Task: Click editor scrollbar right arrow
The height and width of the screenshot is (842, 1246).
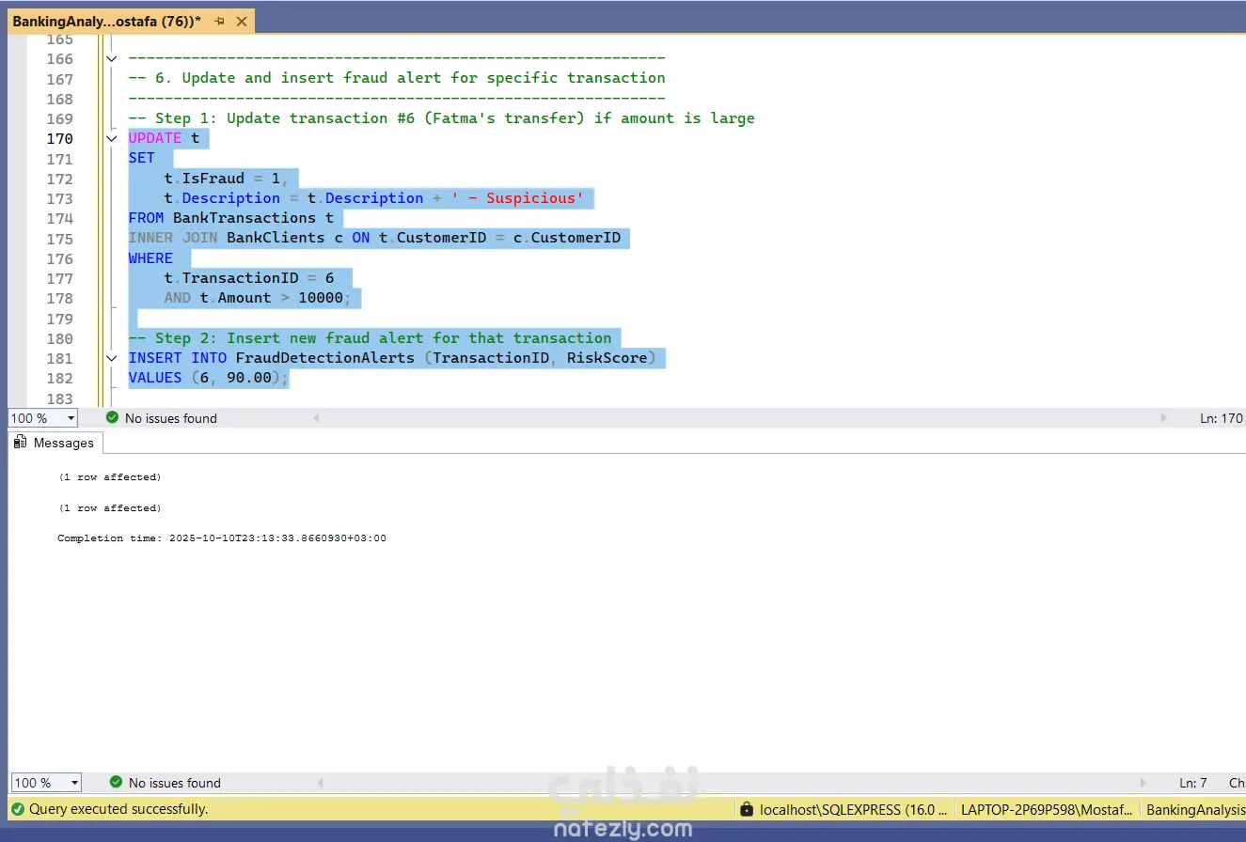Action: pos(1164,418)
